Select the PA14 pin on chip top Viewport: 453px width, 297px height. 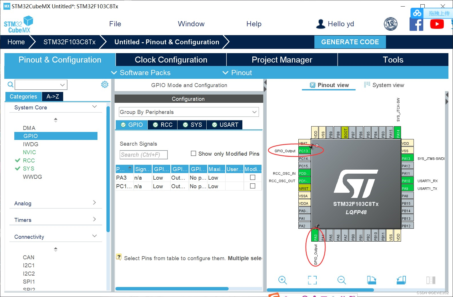click(x=398, y=132)
